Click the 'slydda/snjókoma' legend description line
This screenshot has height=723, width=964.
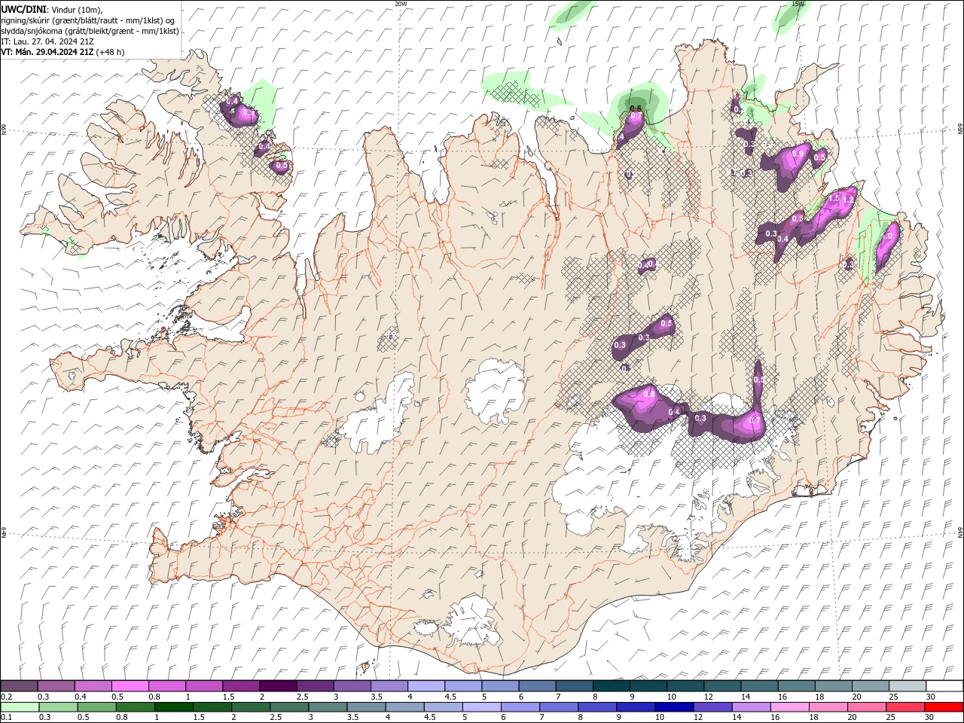click(90, 31)
